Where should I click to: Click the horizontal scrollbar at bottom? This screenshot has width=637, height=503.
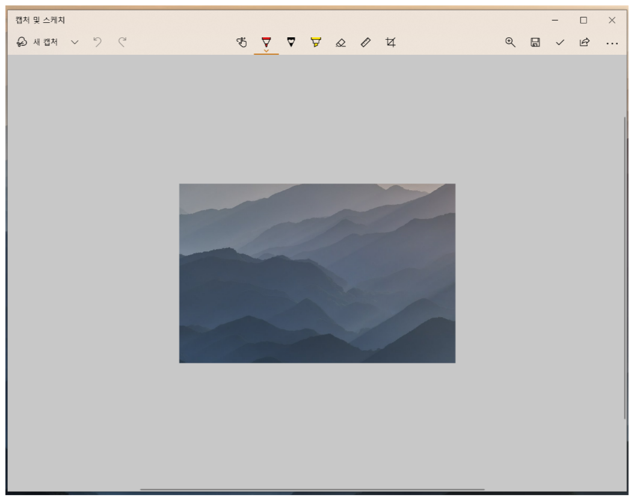point(312,490)
